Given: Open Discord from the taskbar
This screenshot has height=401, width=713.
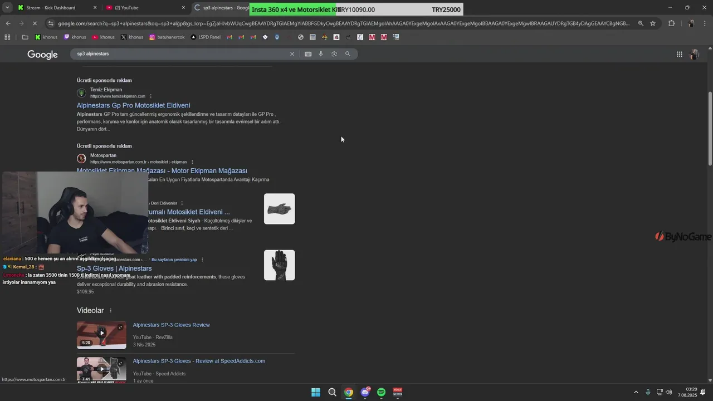Looking at the screenshot, I should [x=365, y=392].
